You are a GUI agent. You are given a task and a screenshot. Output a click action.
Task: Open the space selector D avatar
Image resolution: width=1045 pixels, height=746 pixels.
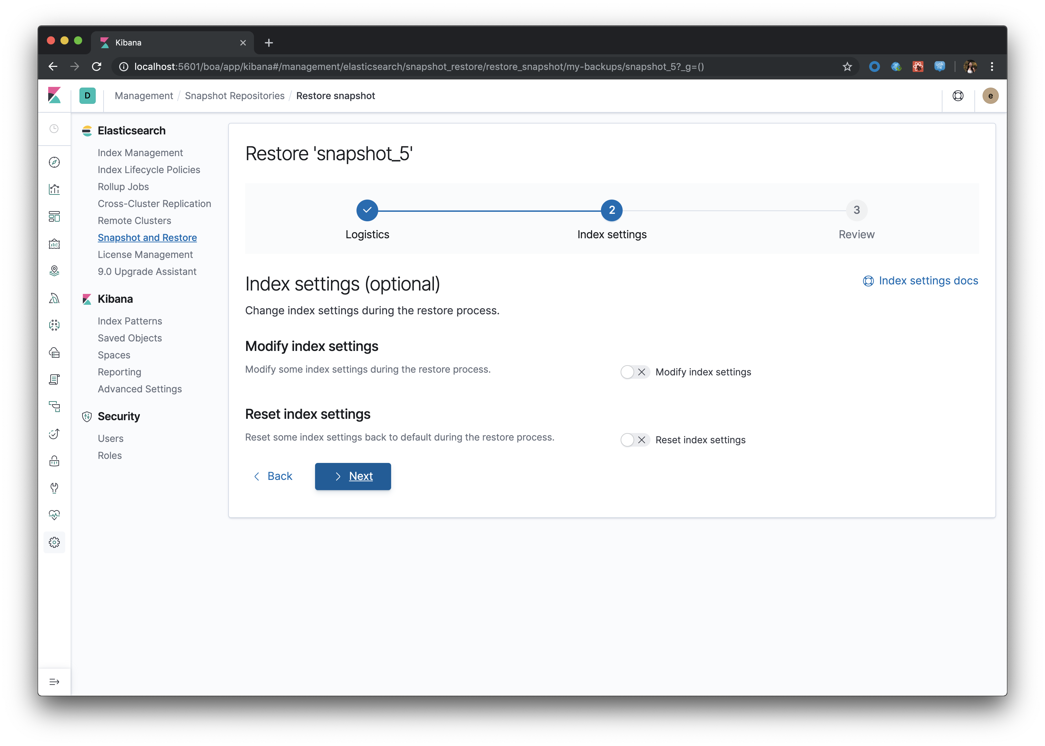pos(87,96)
